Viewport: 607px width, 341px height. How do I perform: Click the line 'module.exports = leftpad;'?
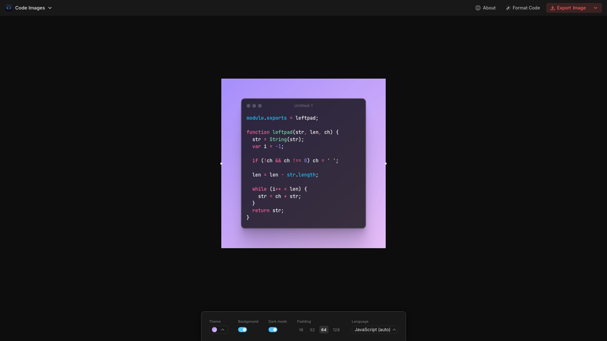point(283,118)
